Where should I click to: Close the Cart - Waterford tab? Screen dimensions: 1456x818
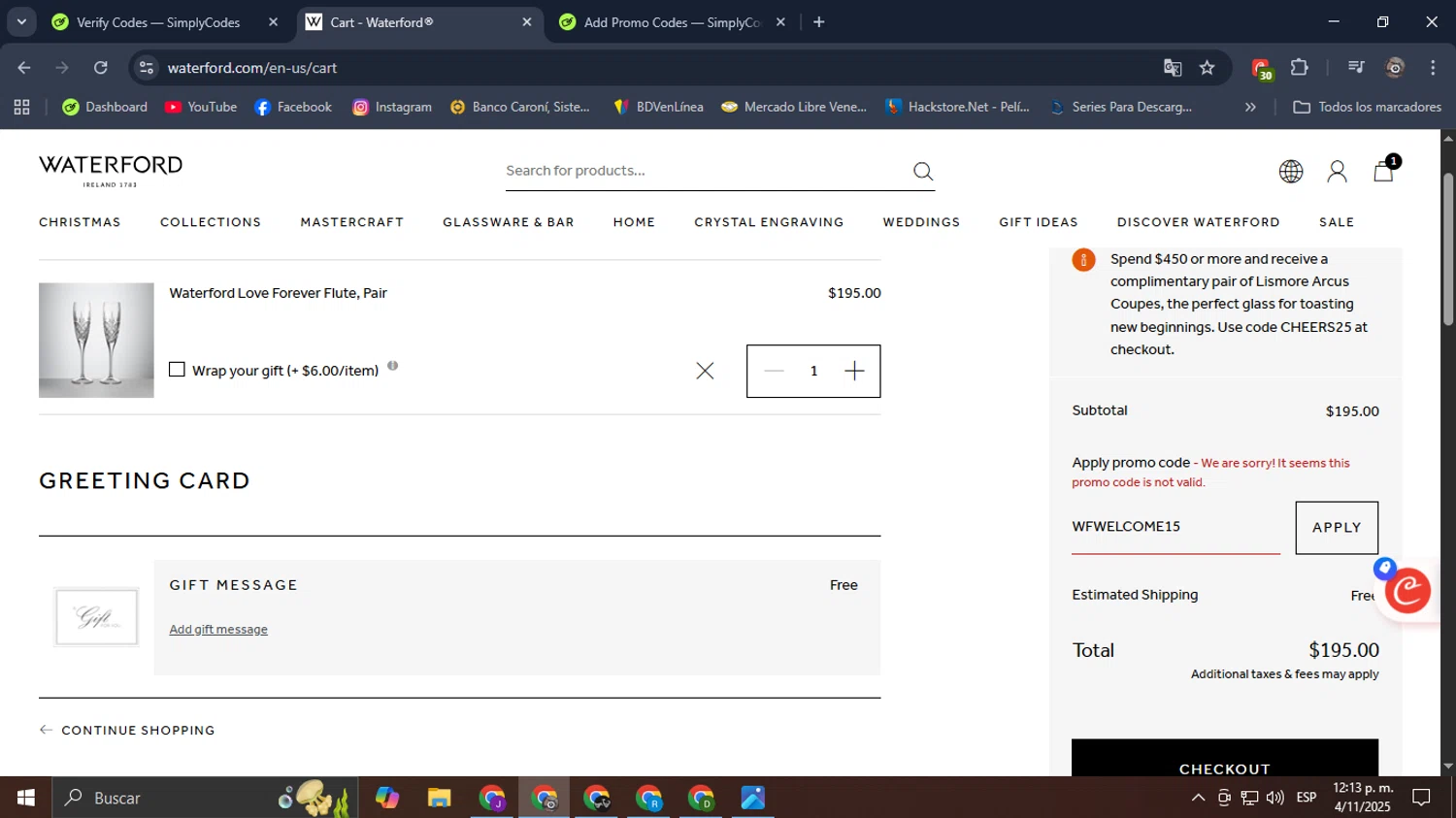[527, 22]
